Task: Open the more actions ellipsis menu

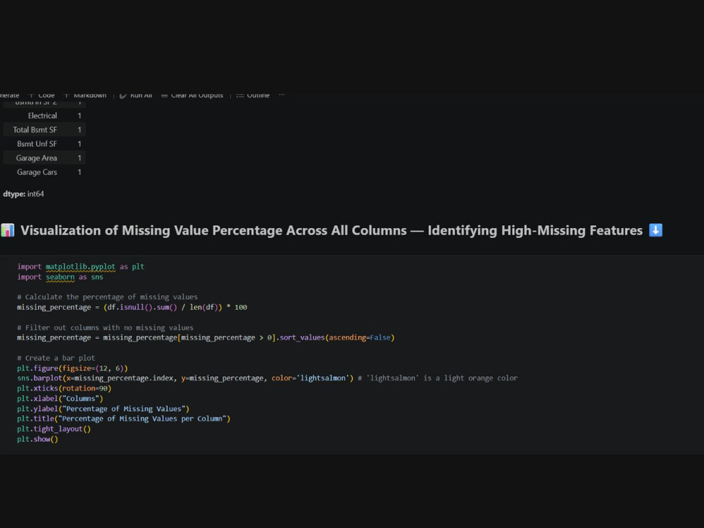Action: 282,95
